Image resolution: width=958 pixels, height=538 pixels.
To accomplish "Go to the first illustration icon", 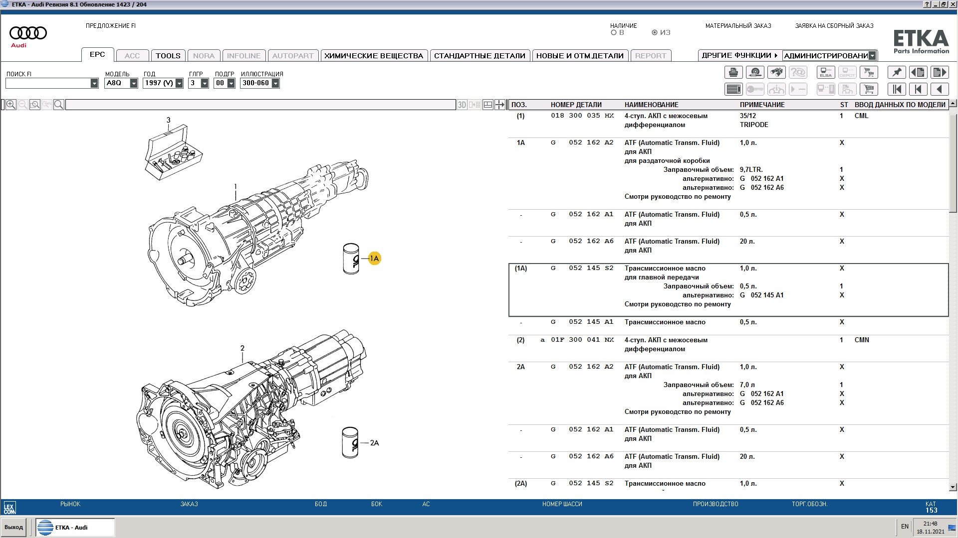I will 897,89.
